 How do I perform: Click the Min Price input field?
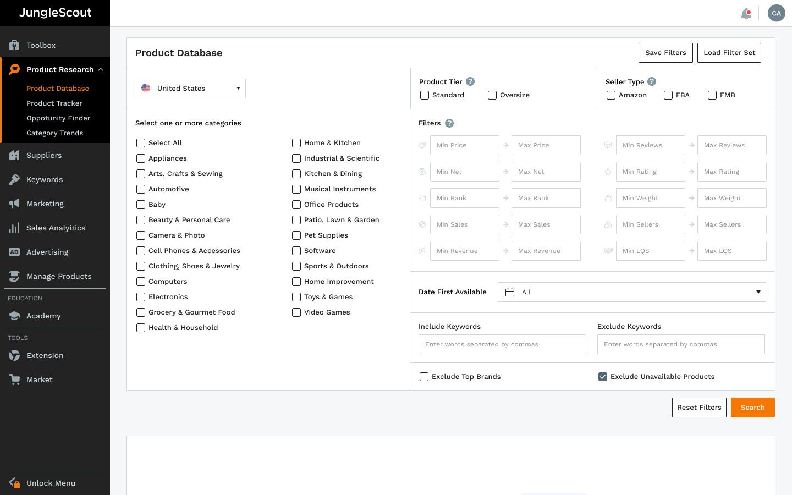464,145
